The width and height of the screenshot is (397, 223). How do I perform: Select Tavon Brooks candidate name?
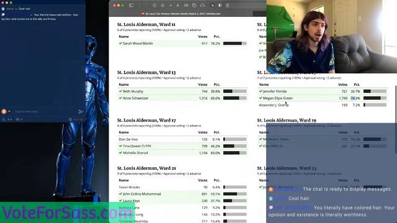tap(129, 187)
